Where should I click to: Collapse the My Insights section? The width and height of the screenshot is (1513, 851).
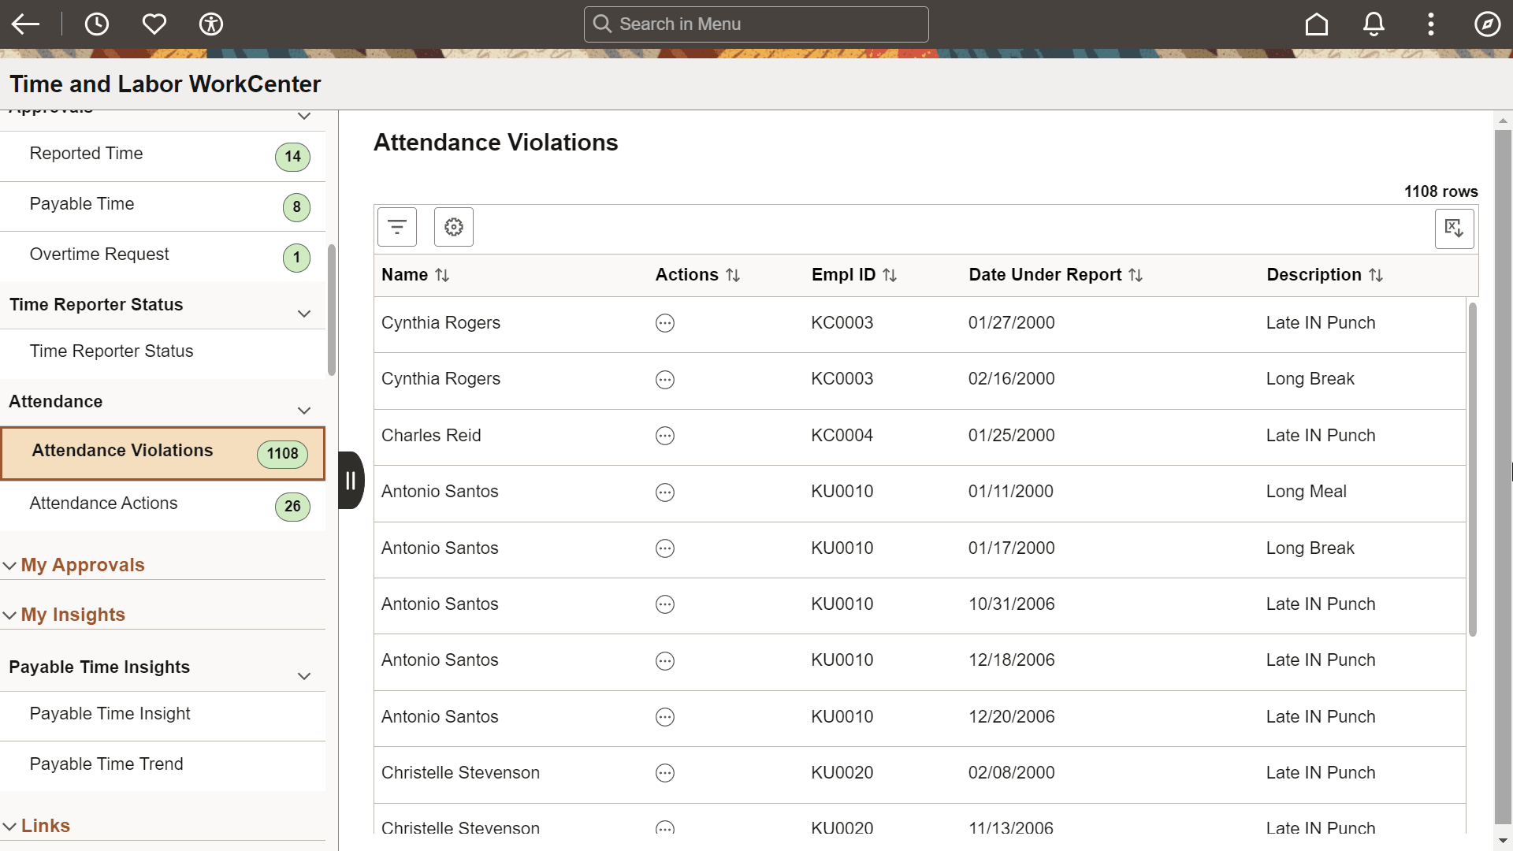point(9,615)
